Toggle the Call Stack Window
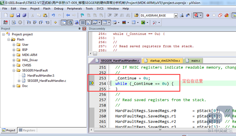This screenshot has width=236, height=136. 89,23
